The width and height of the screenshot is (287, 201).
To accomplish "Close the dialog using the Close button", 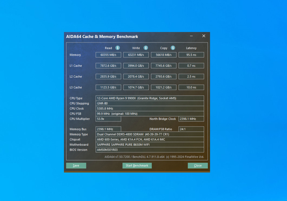I will pyautogui.click(x=198, y=166).
